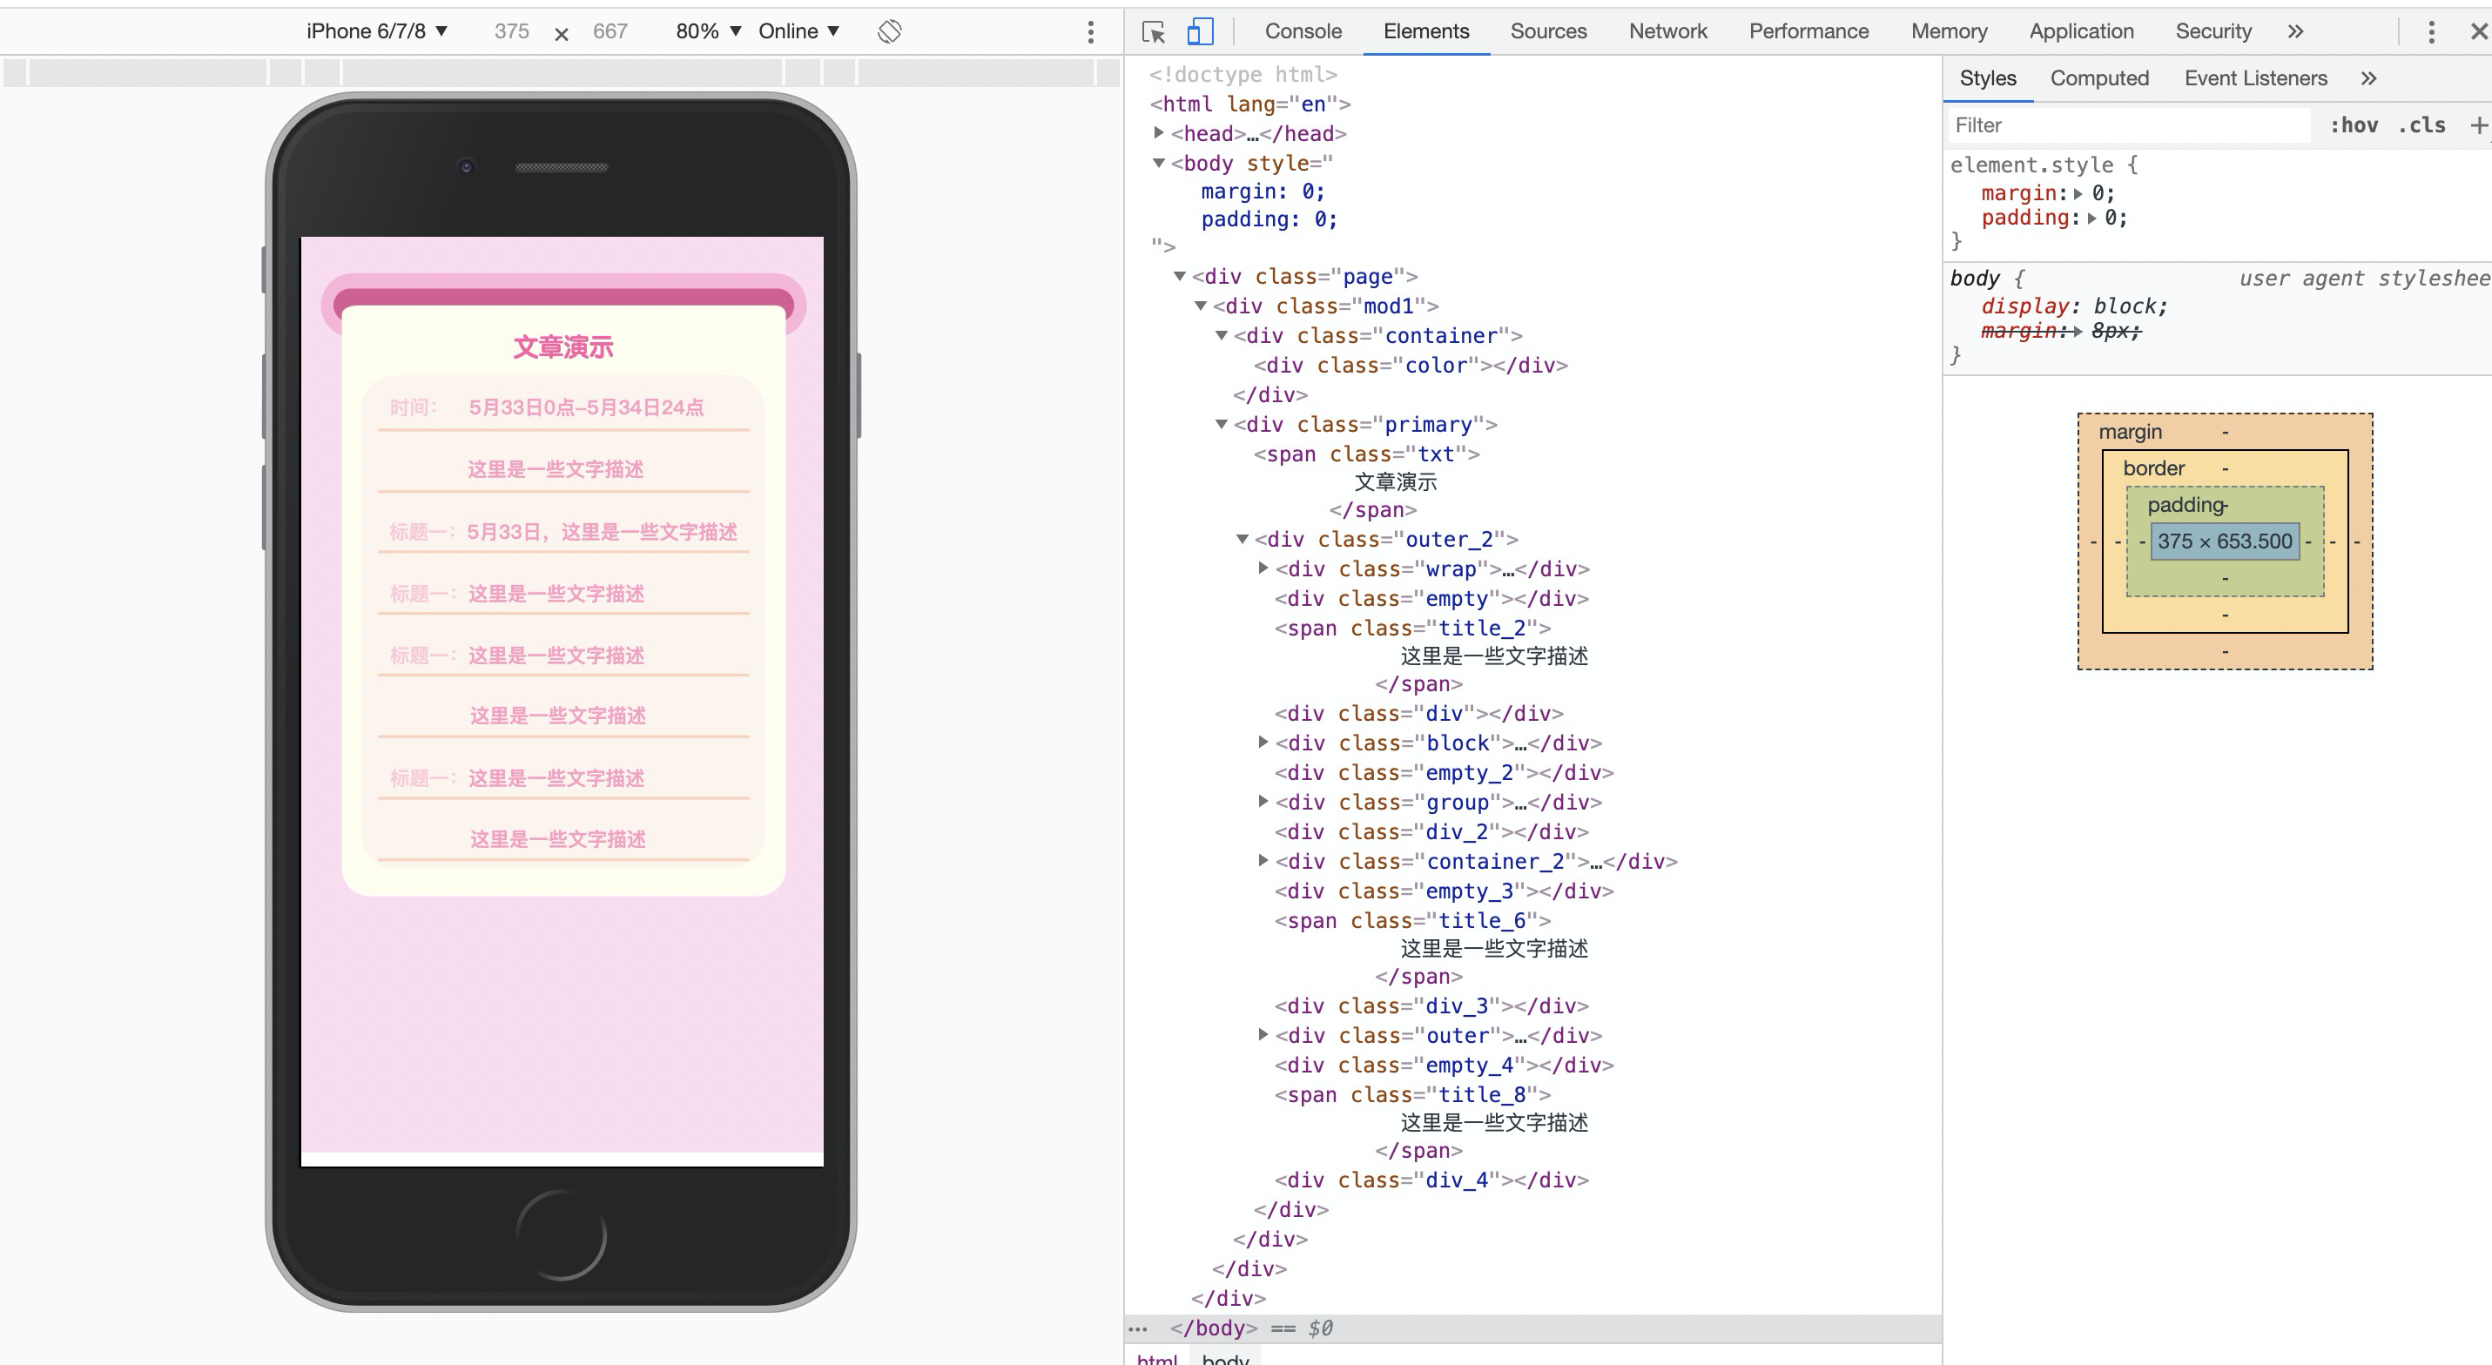Toggle the device toolbar icon

(1200, 32)
